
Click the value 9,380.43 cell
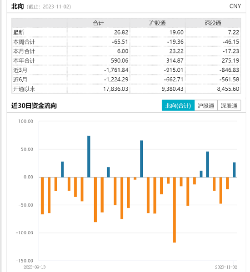[x=173, y=89]
